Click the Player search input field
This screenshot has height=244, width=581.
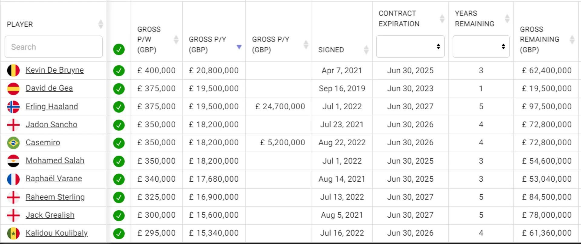pos(54,47)
